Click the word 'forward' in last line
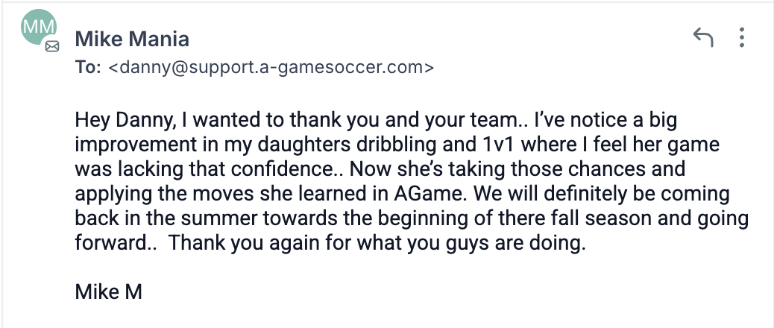Screen dimensions: 774x328 click(110, 243)
